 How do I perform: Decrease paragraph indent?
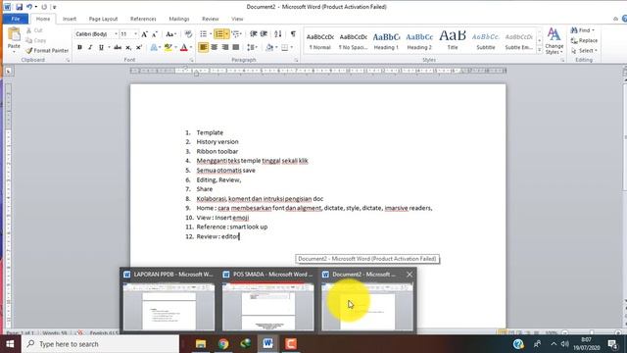(x=253, y=34)
